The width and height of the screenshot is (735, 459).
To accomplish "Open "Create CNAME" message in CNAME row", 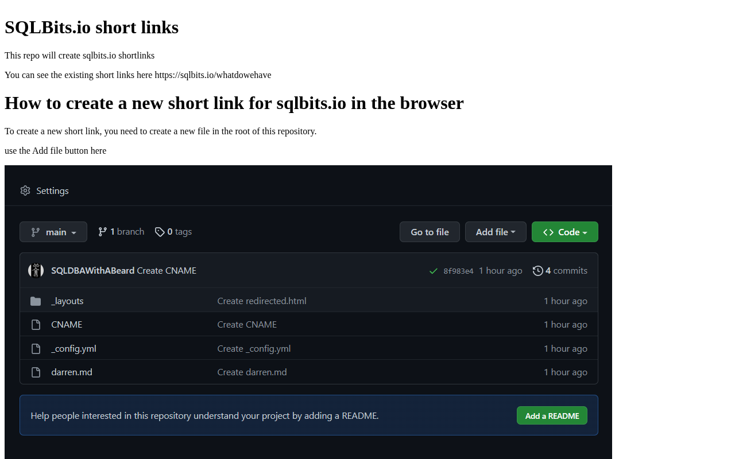I will (247, 324).
